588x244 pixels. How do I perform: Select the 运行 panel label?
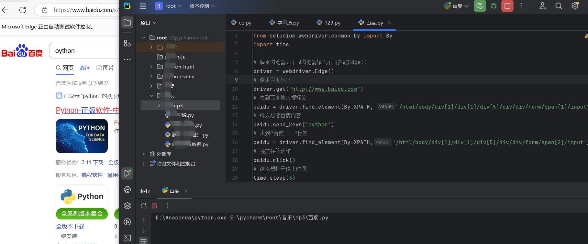(x=145, y=191)
